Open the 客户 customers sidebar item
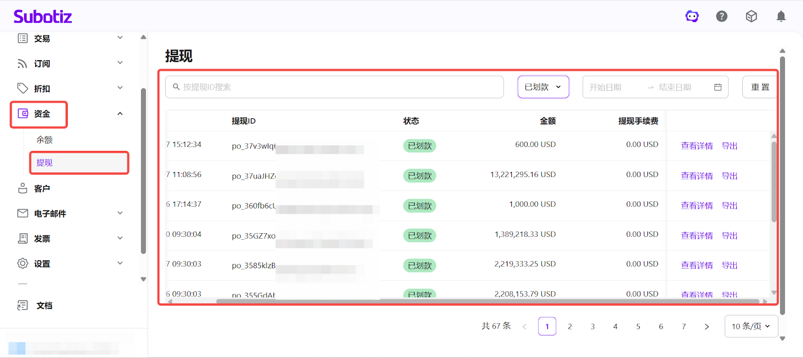803x358 pixels. point(42,189)
